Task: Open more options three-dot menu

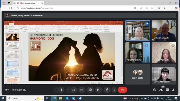Action: click(114, 90)
